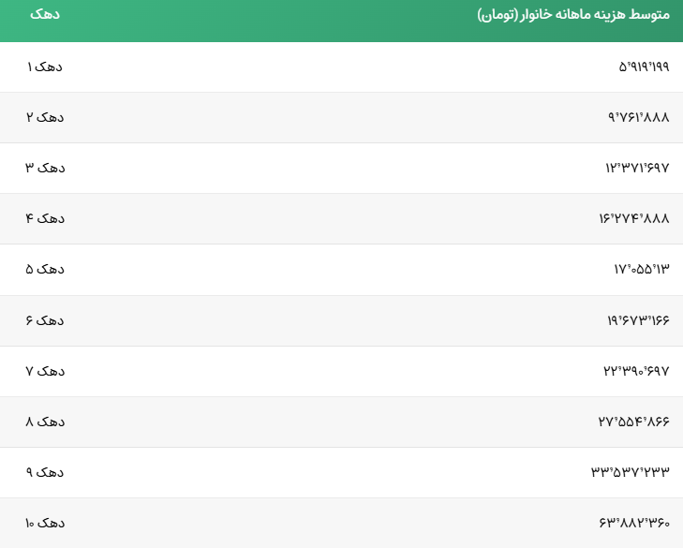Click the cost value in the decile 7 row

(636, 371)
